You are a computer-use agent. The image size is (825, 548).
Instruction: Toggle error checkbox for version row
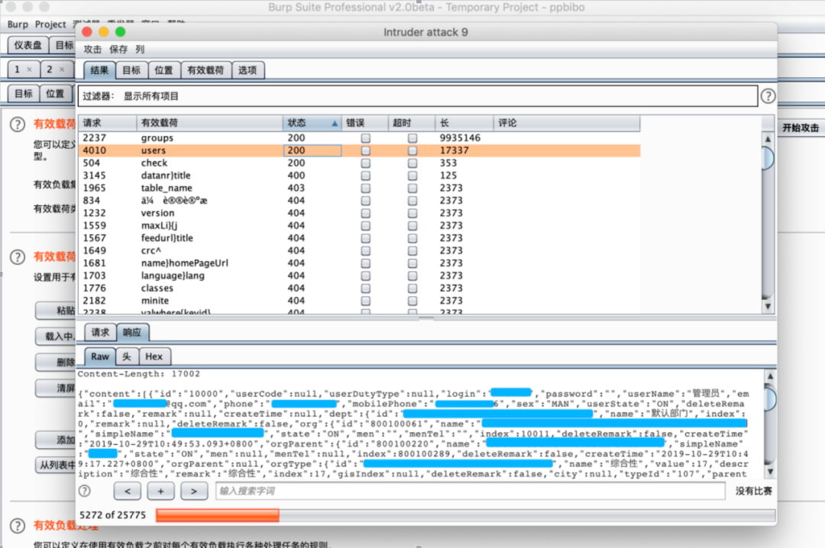365,213
